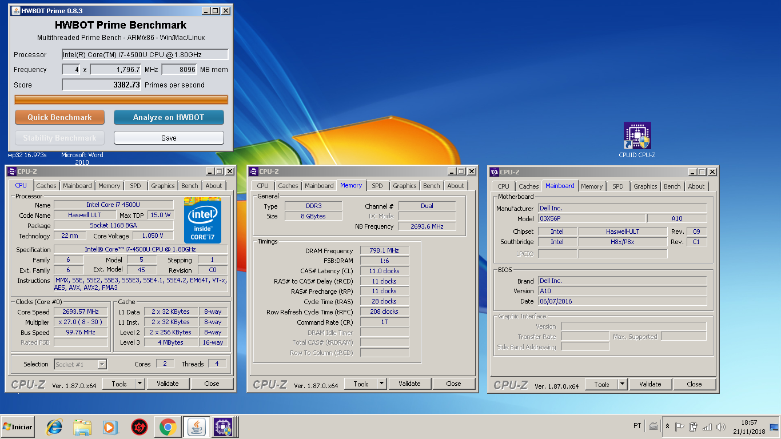The image size is (781, 439).
Task: Click Close button in Mainboard window
Action: coord(695,385)
